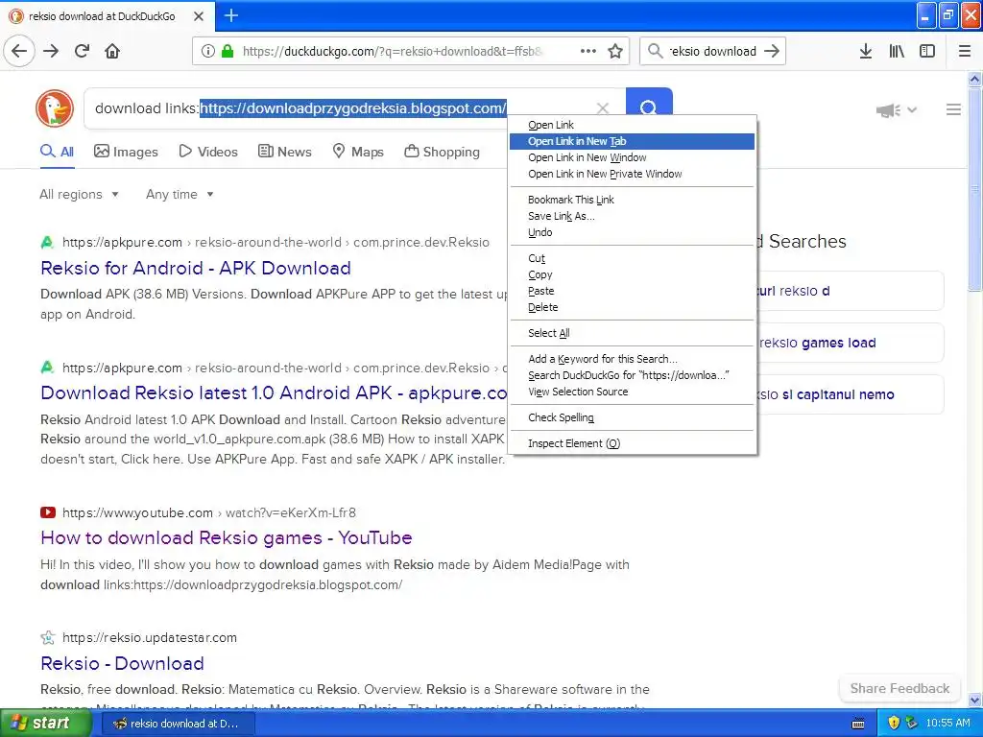Reload the current page

click(x=82, y=51)
